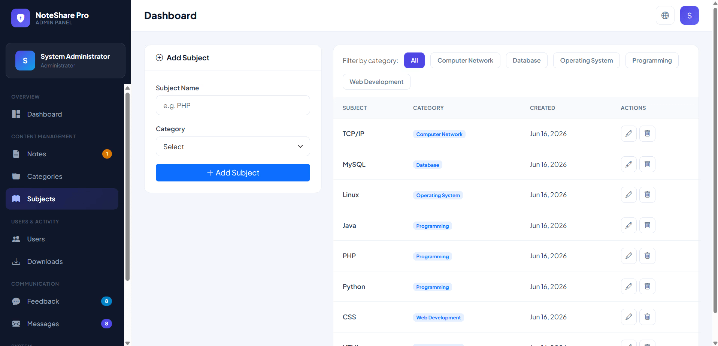
Task: Click the sidebar scroll-up arrow
Action: coord(127,88)
